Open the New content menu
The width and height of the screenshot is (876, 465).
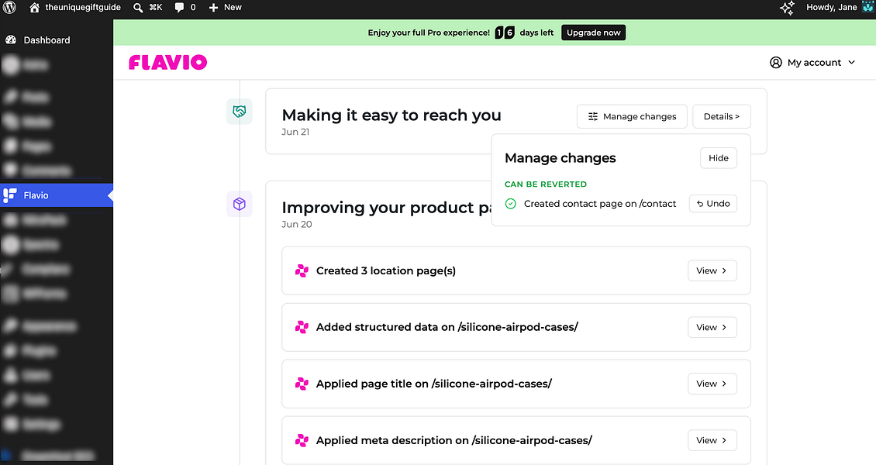point(225,8)
